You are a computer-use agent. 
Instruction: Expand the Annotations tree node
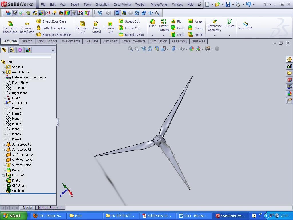3,72
